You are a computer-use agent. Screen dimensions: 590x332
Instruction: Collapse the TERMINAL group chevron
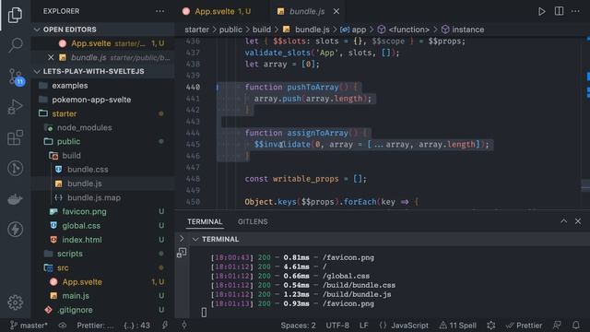click(x=195, y=239)
